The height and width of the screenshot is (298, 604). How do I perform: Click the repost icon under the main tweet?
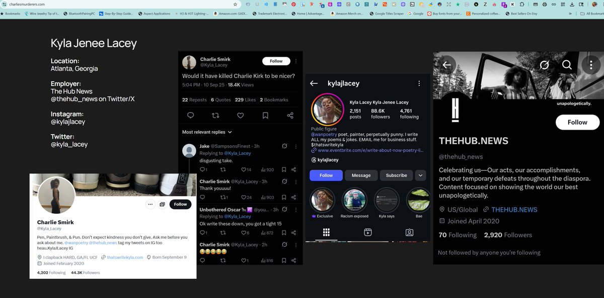click(215, 116)
